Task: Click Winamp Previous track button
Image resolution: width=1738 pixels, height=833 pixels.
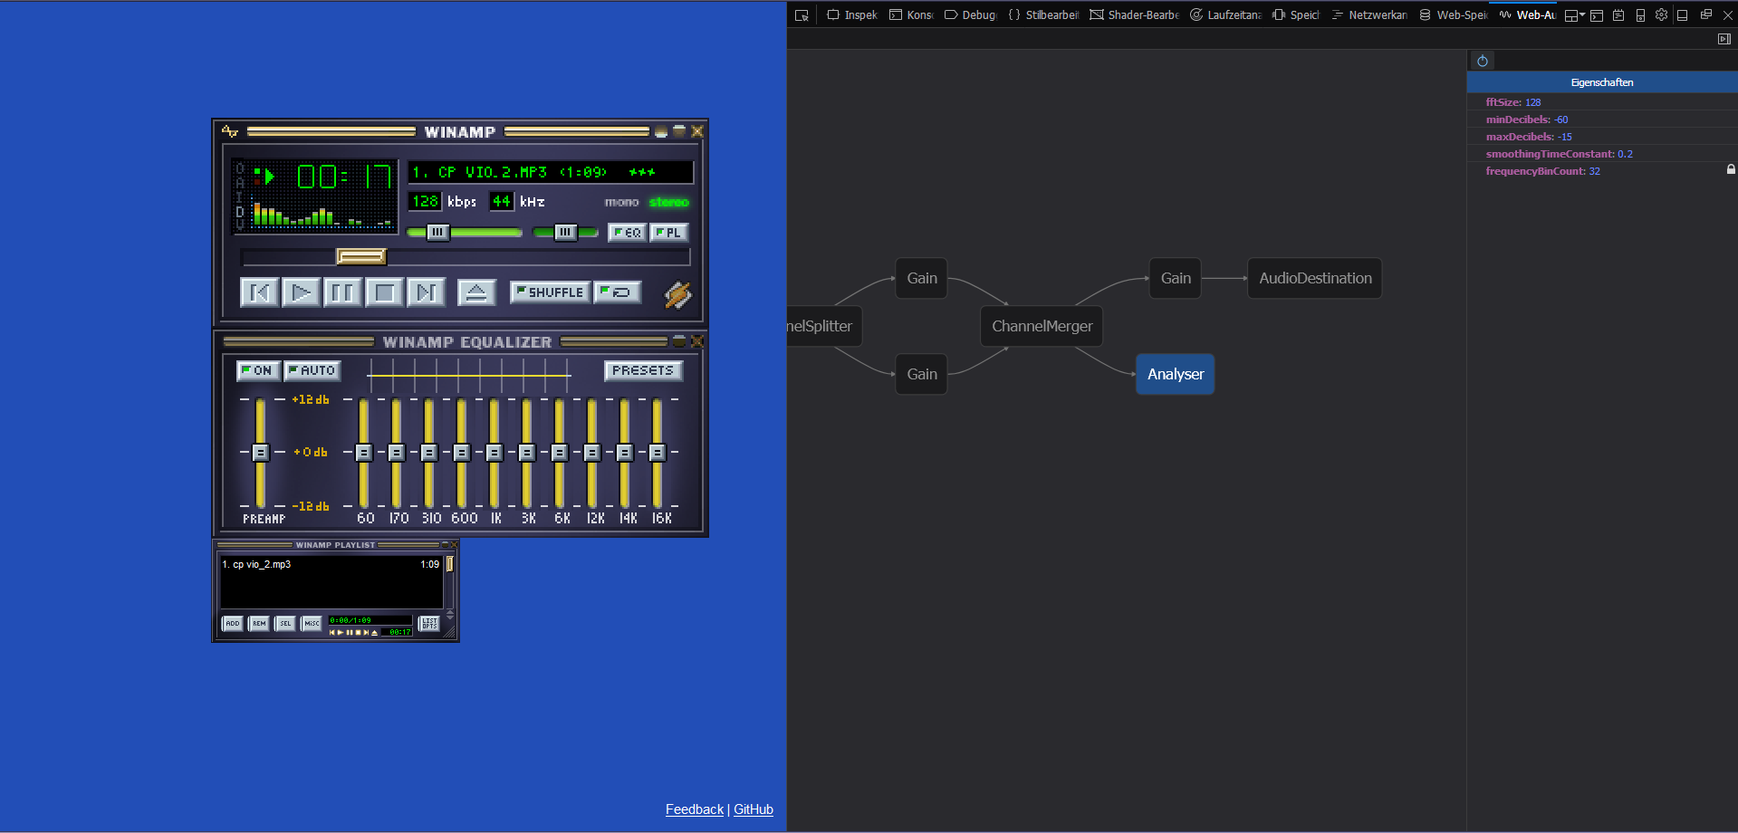Action: click(259, 292)
